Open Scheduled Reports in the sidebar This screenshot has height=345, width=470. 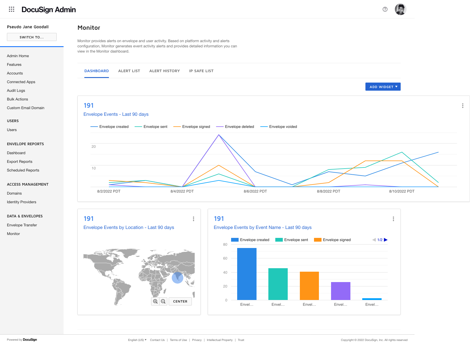(x=23, y=170)
